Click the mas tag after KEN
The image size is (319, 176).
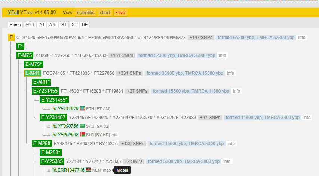point(107,170)
